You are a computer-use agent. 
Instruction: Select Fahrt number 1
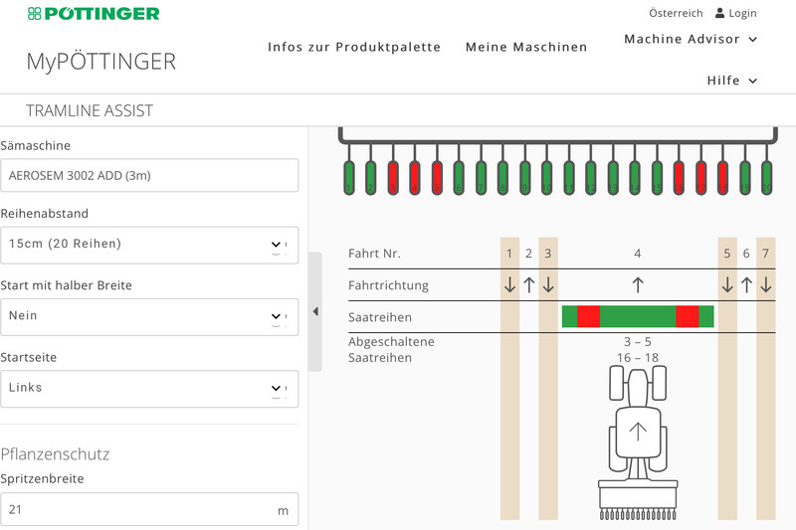coord(509,254)
